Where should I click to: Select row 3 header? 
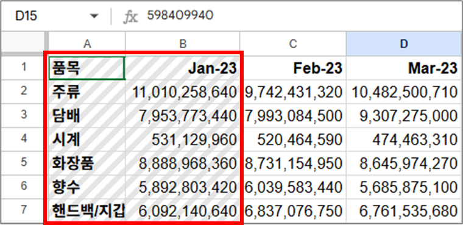[24, 115]
